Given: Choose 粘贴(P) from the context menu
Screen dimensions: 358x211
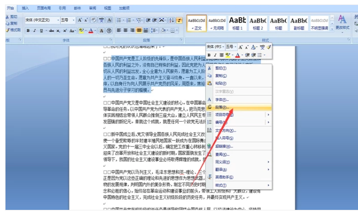Looking at the screenshot, I should [x=239, y=83].
